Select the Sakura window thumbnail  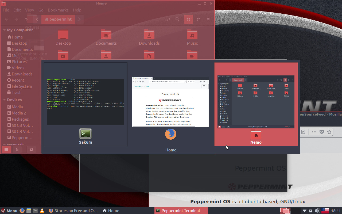tap(85, 104)
